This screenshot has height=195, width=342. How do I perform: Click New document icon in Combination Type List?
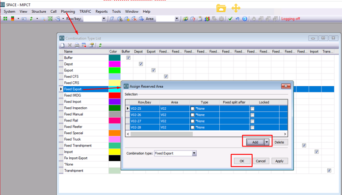[x=63, y=45]
